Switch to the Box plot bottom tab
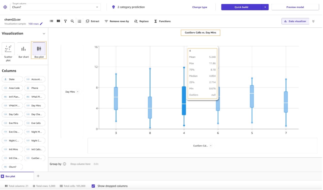This screenshot has height=190, width=323. point(17,176)
